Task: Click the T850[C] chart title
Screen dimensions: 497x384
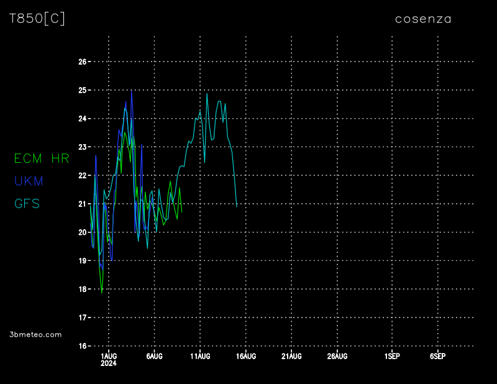Action: point(37,19)
